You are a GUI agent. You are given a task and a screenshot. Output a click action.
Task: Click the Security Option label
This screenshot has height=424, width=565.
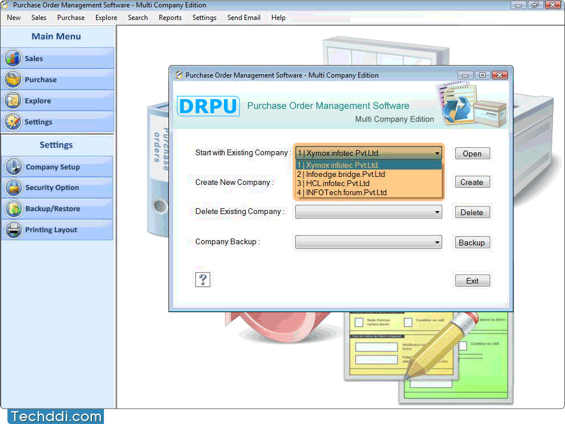point(52,188)
